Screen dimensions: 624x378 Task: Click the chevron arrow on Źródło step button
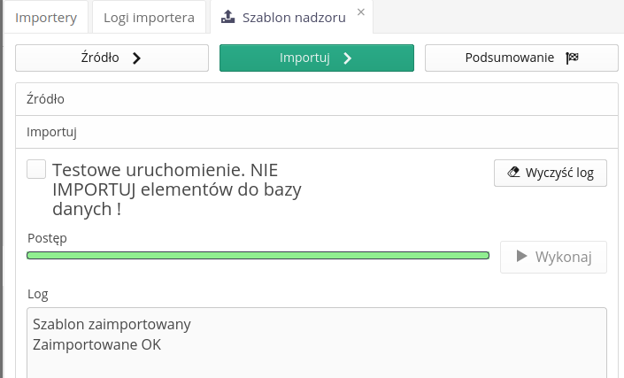point(136,58)
